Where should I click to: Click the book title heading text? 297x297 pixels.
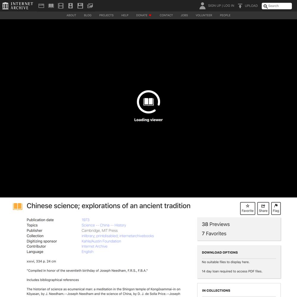click(x=108, y=206)
